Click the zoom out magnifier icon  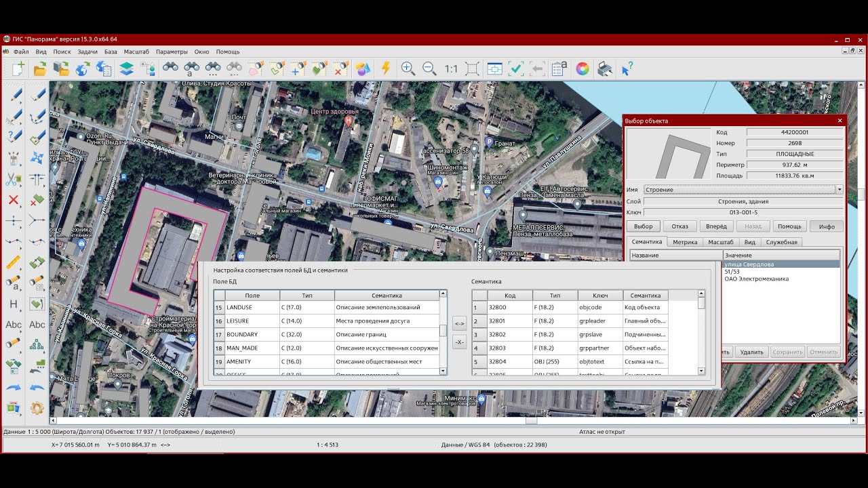coord(429,68)
